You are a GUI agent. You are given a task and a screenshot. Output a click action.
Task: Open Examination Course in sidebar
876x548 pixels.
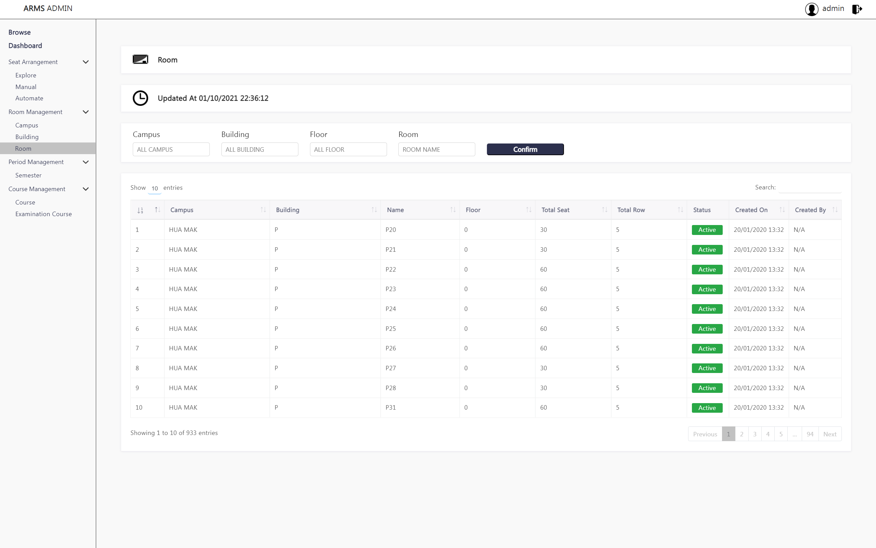click(x=43, y=214)
